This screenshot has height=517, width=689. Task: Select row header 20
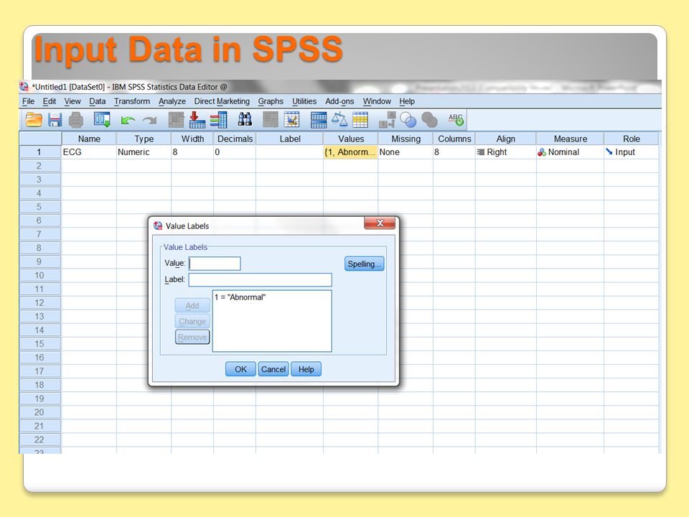39,412
